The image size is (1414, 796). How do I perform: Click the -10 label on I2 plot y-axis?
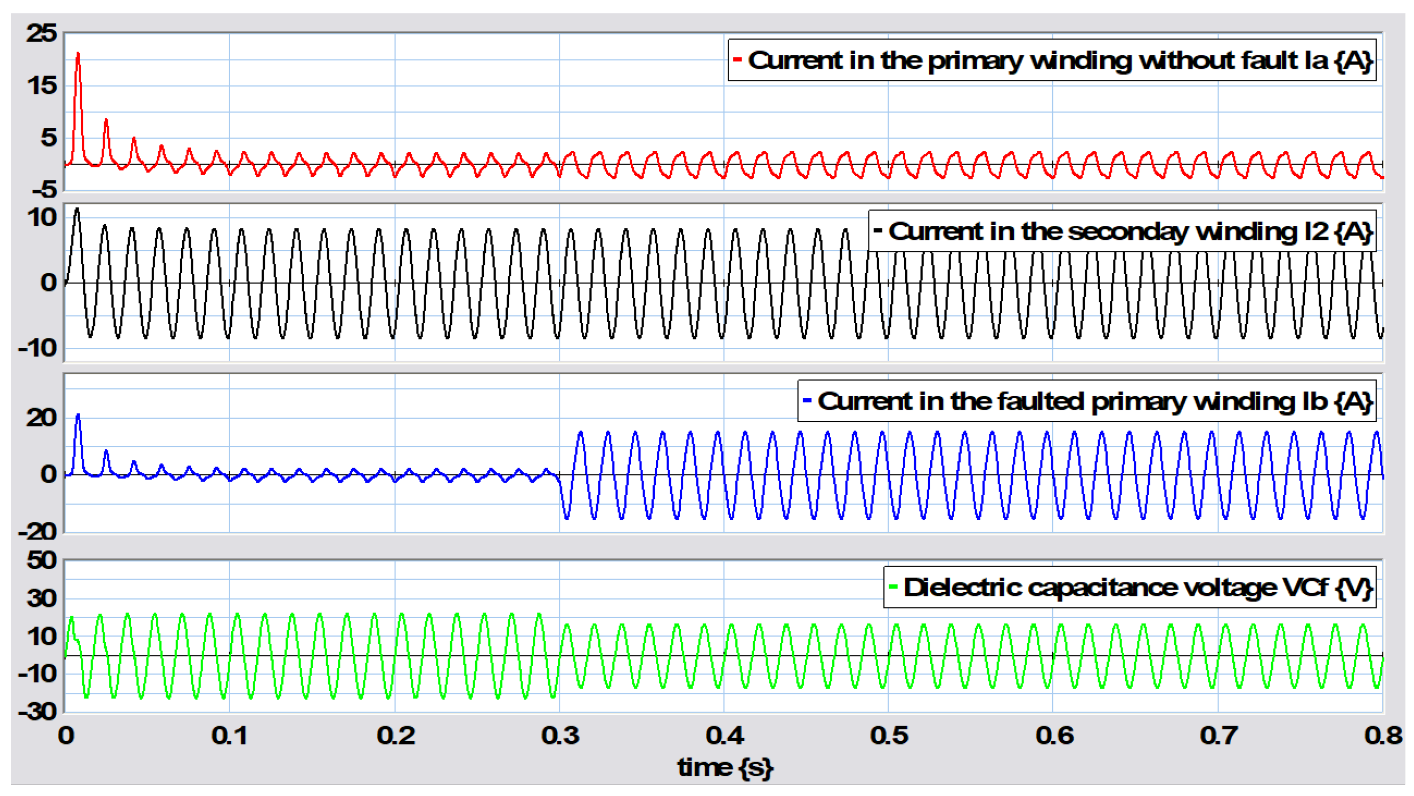[37, 347]
